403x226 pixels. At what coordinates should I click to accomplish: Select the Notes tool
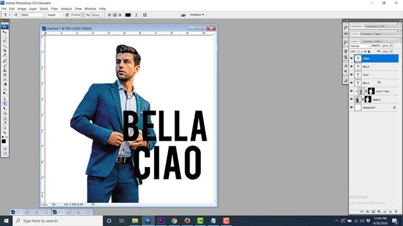[4, 119]
